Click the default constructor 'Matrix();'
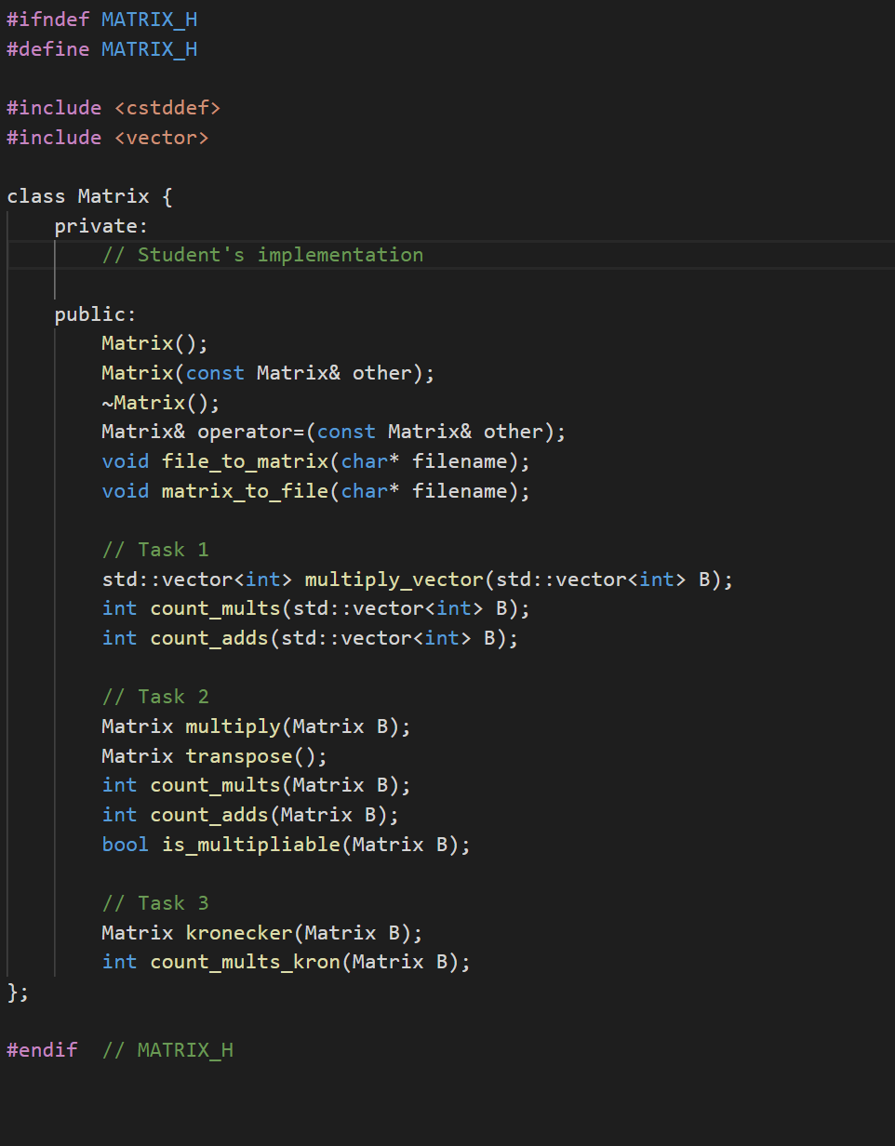 [155, 343]
